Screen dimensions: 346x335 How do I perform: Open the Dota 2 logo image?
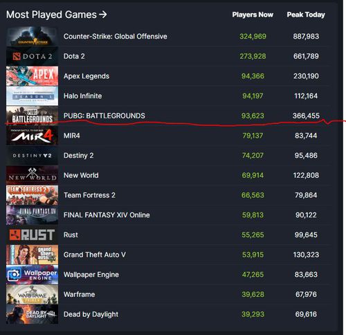[32, 56]
